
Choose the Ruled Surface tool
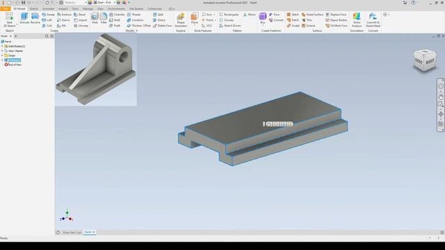[x=312, y=15]
